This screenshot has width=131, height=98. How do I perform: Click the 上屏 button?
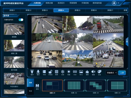coord(122,73)
